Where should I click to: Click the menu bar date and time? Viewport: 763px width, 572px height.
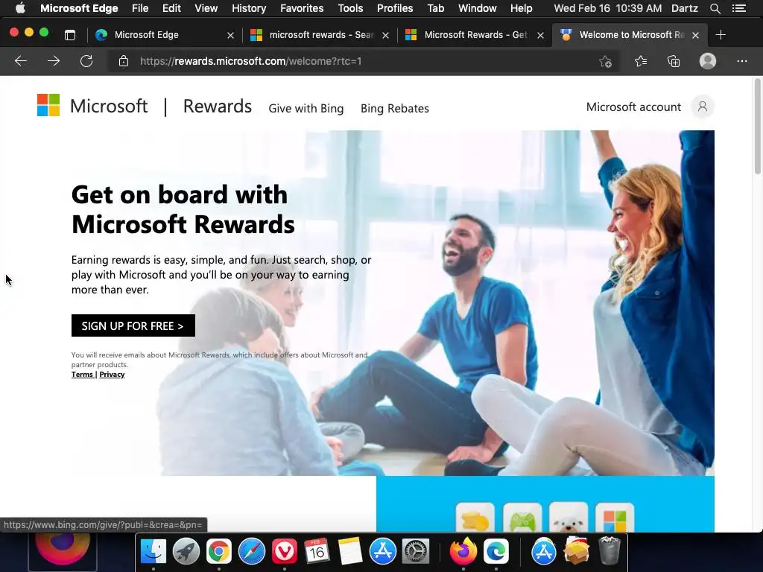click(608, 8)
